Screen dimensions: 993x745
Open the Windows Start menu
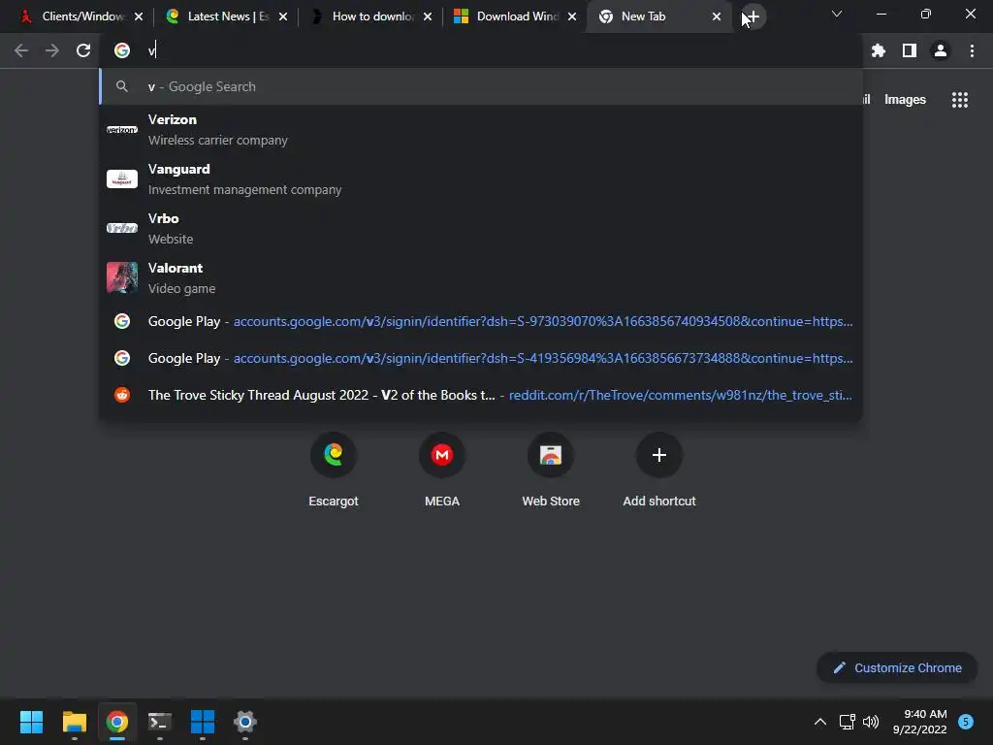31,722
